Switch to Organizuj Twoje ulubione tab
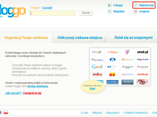157x117 pixels. pyautogui.click(x=26, y=37)
